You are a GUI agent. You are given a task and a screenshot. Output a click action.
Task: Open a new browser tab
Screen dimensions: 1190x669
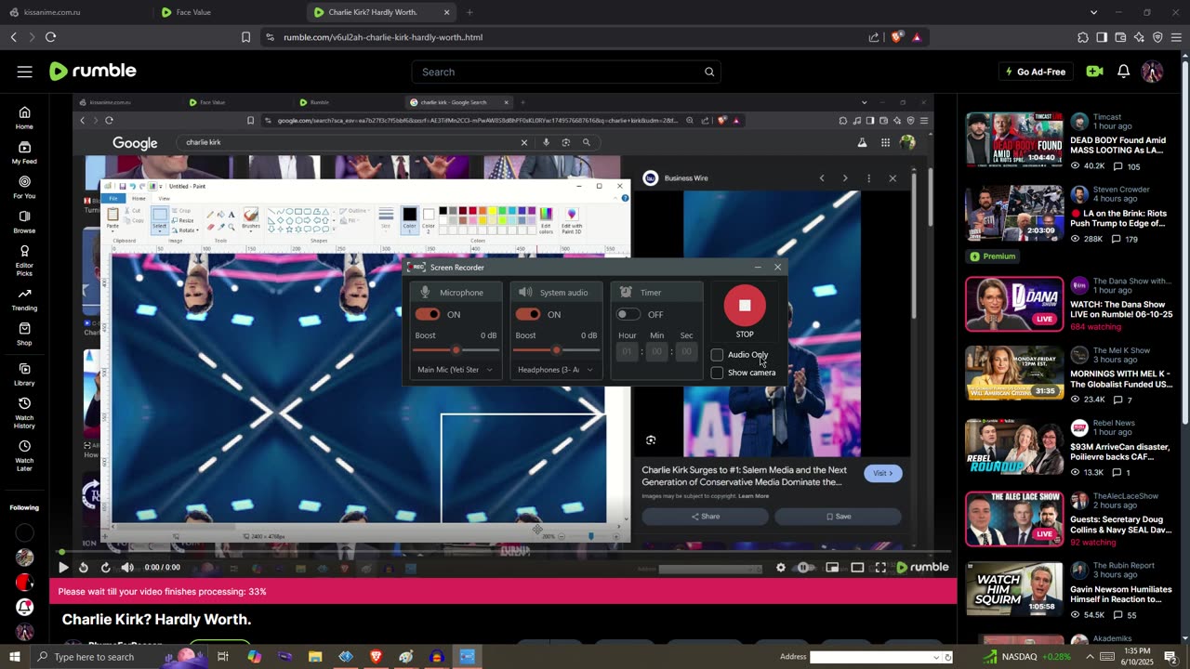point(469,12)
